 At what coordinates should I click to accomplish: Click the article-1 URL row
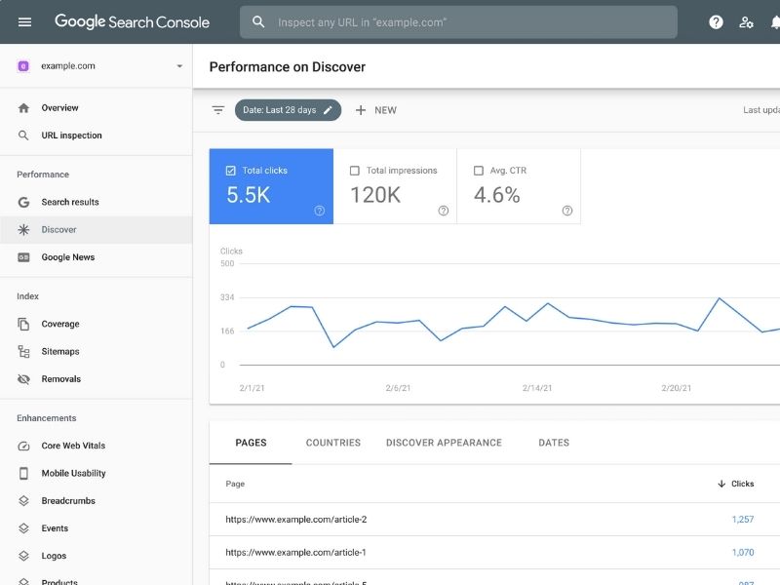pos(494,552)
